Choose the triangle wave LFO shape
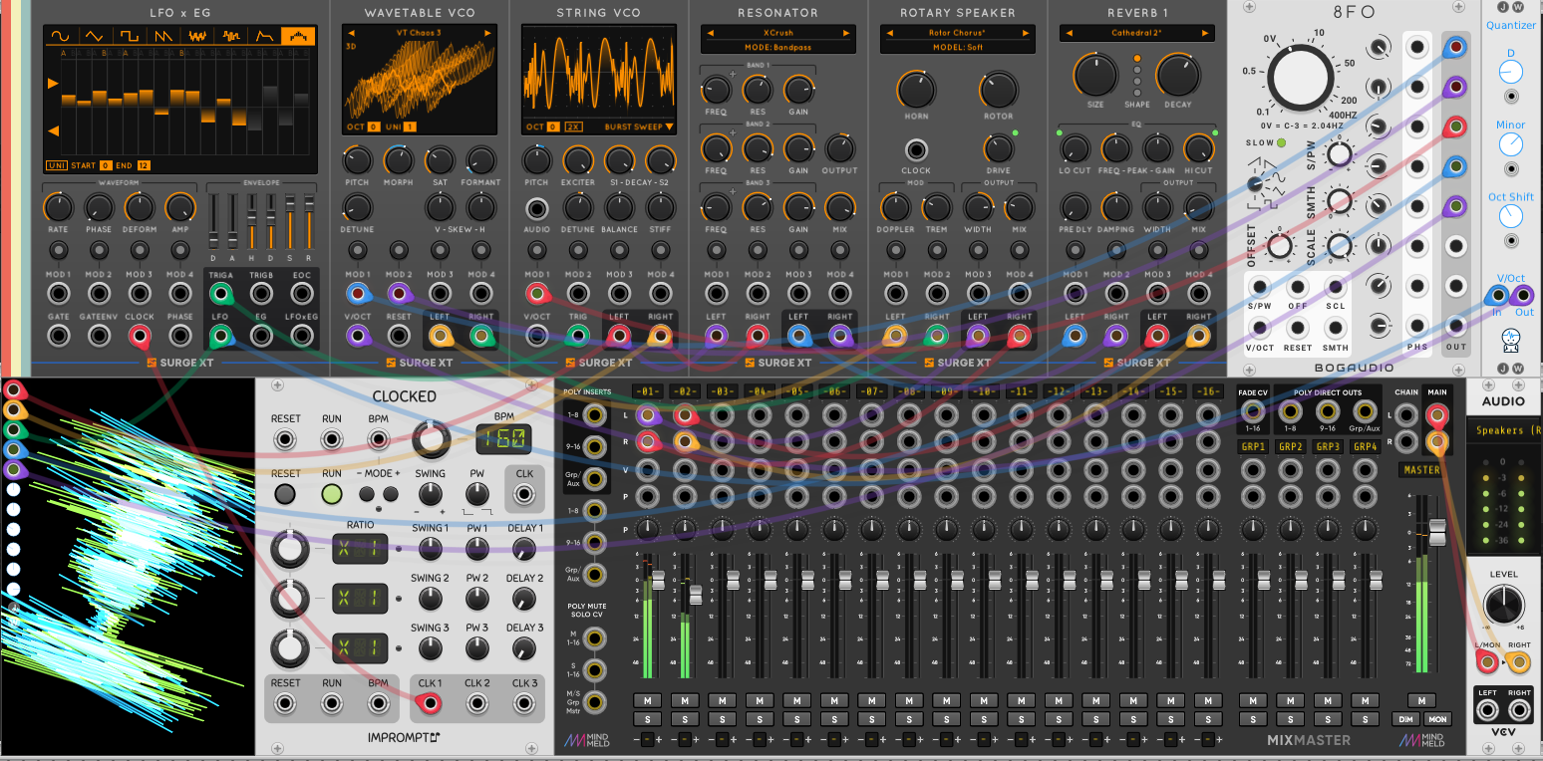Screen dimensions: 1543x761 (x=94, y=35)
